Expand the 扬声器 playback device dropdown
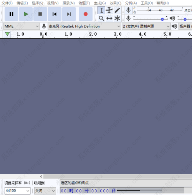 click(x=185, y=26)
